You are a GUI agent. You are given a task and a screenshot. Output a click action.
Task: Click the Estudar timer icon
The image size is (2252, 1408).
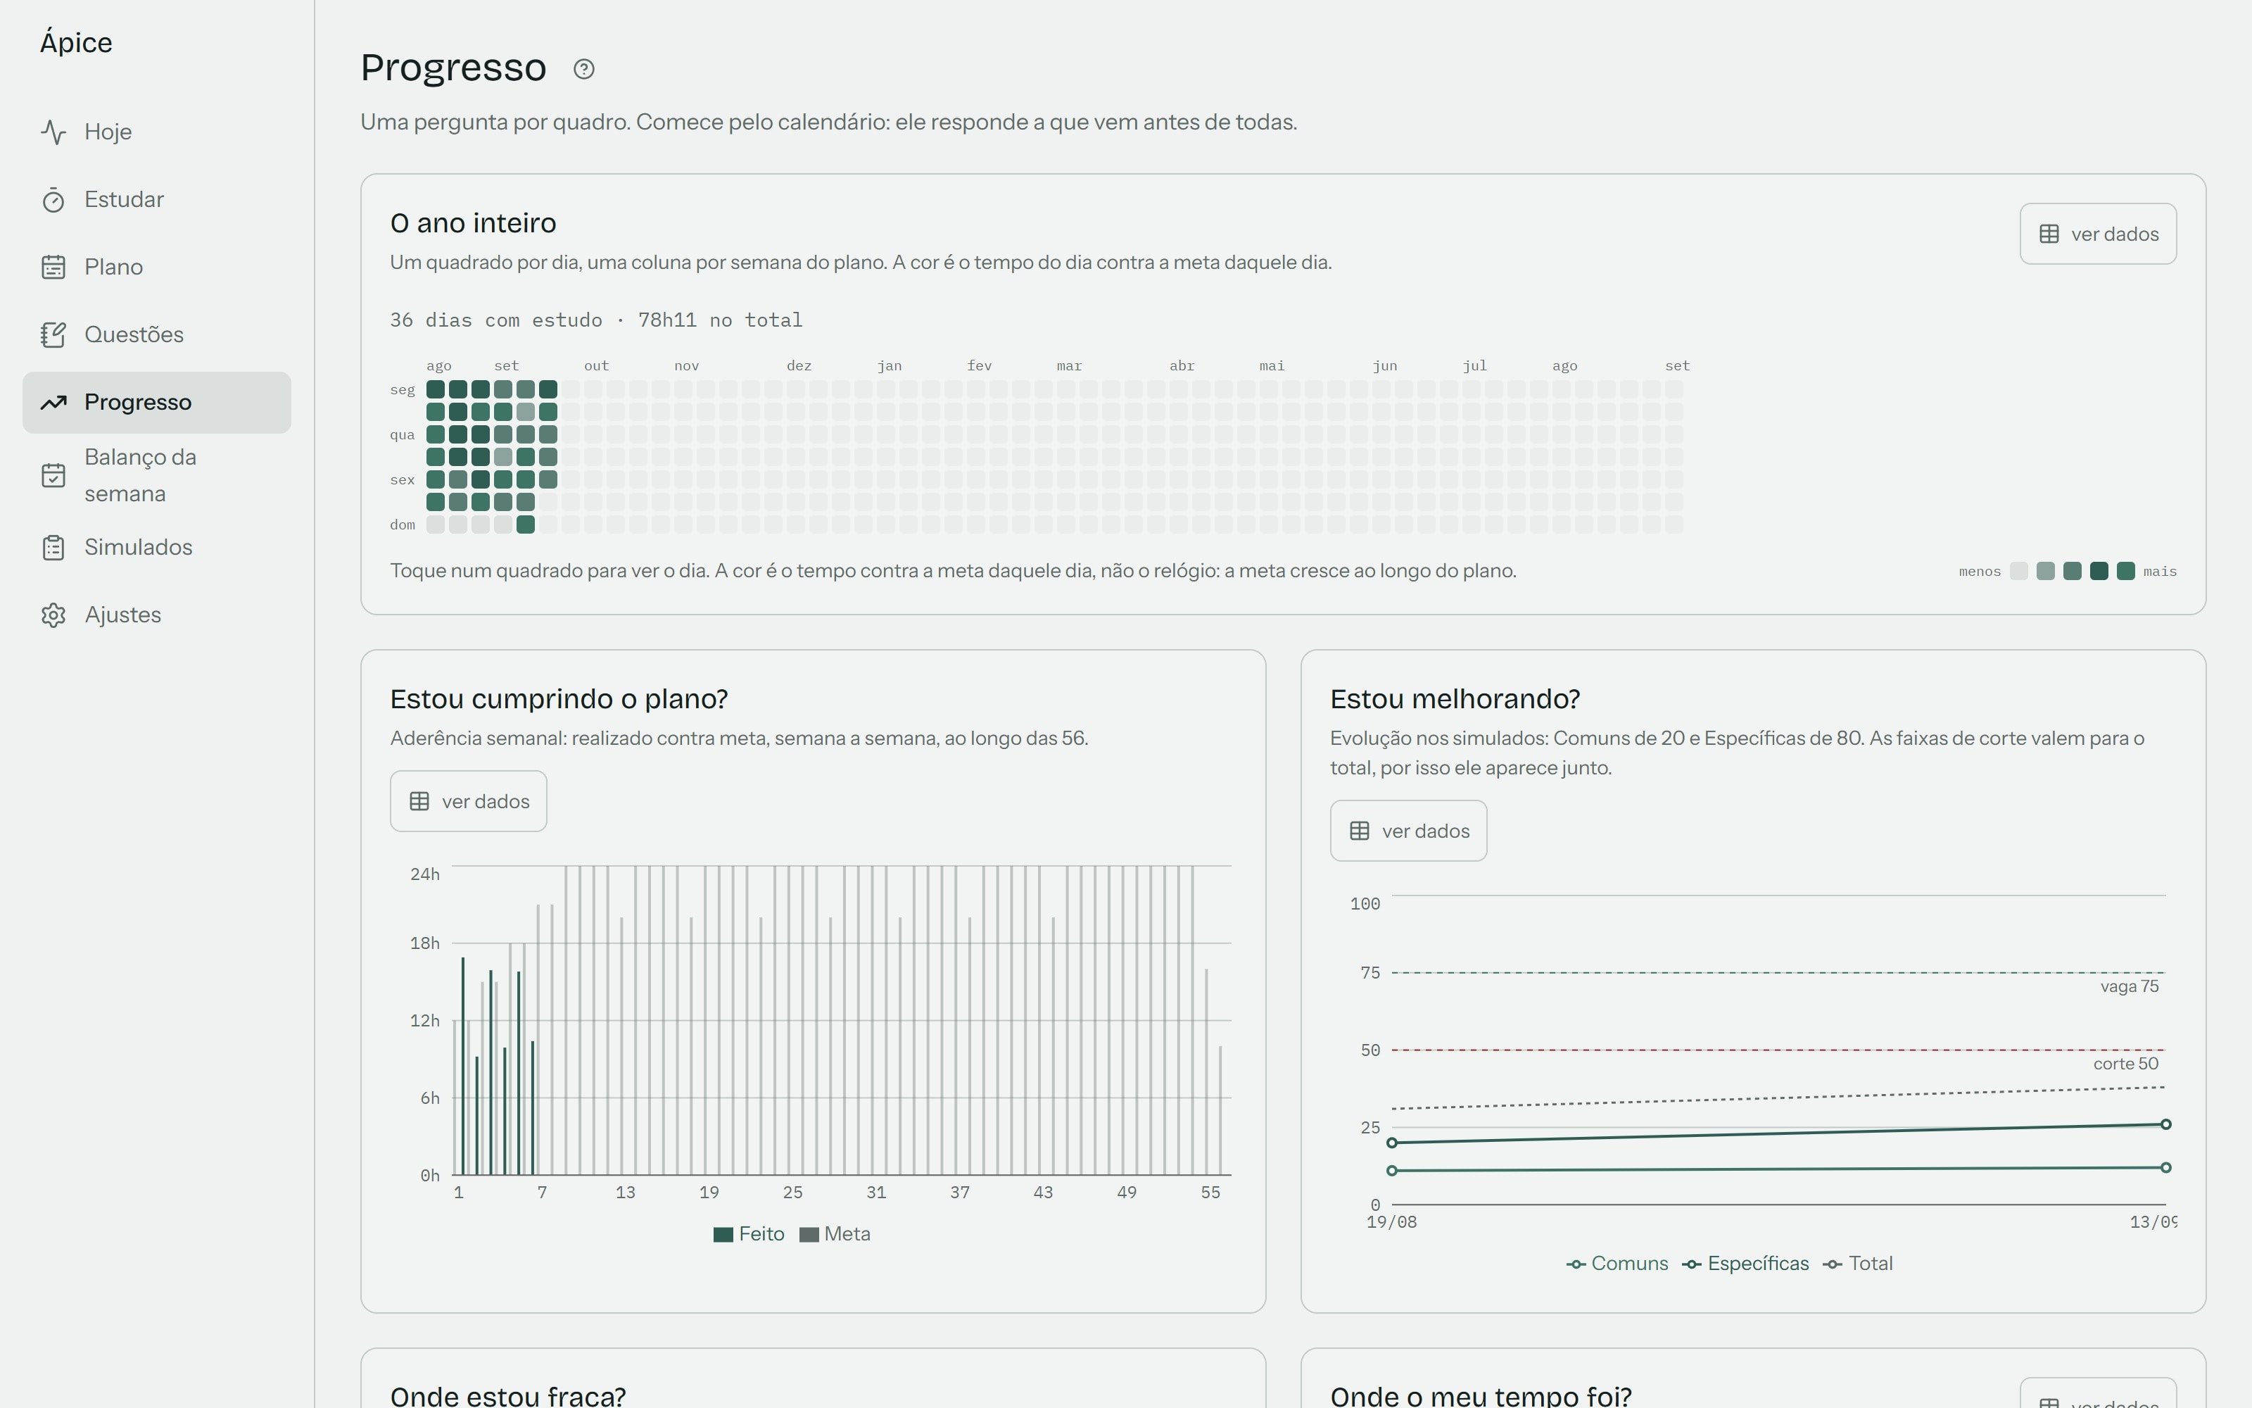53,200
